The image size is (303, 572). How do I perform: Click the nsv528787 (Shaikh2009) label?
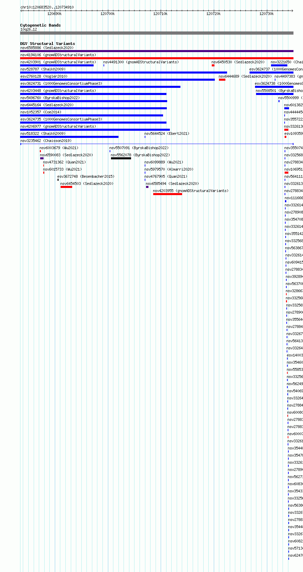pos(43,69)
